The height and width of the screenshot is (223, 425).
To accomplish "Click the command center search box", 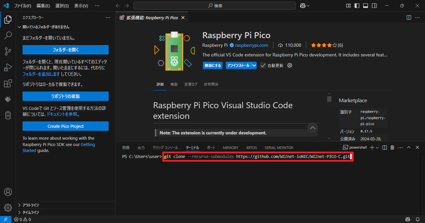I will (214, 6).
